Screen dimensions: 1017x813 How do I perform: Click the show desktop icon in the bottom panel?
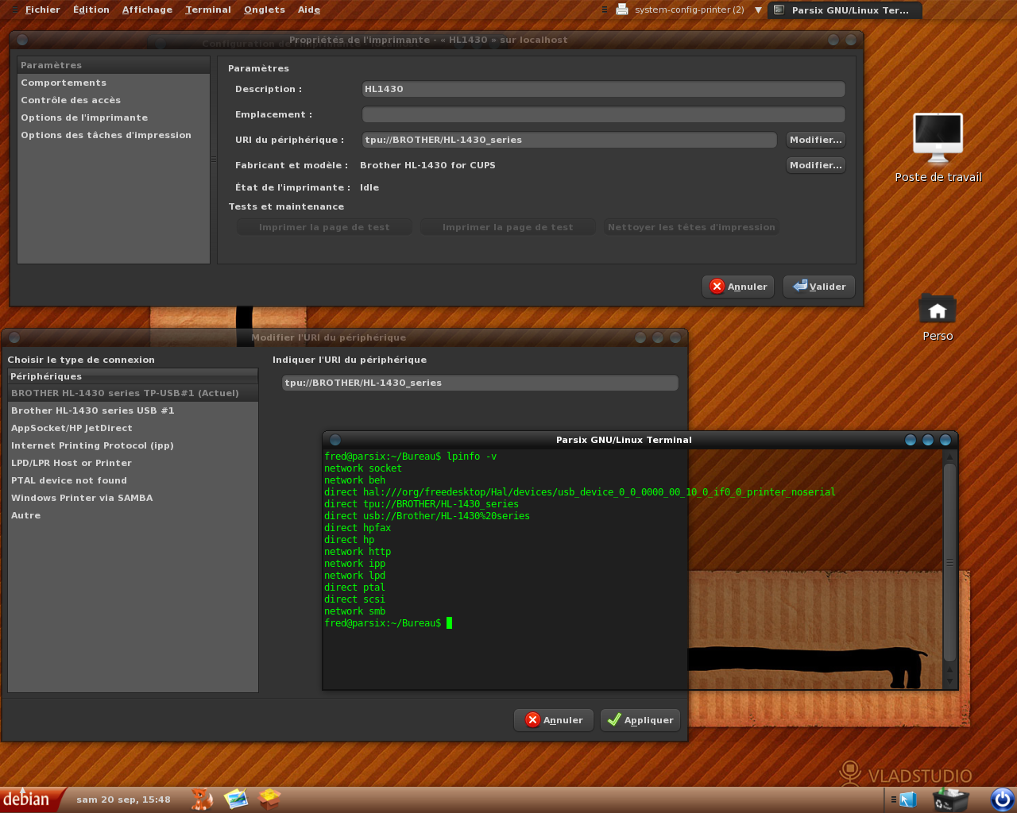pyautogui.click(x=908, y=800)
